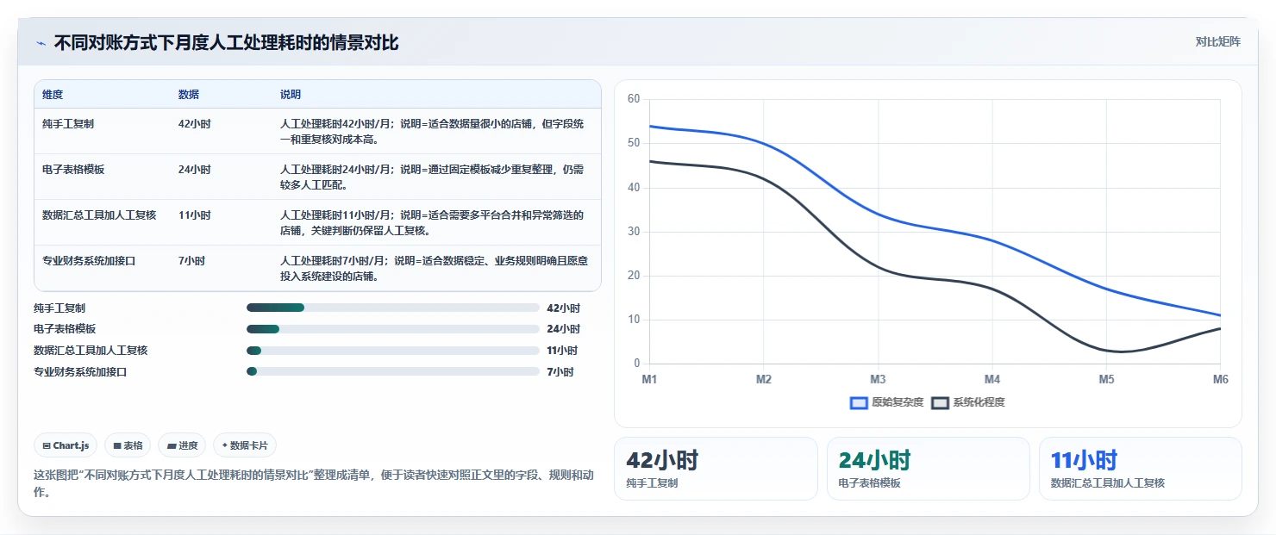This screenshot has width=1276, height=535.
Task: Click the 电子表格模板 table row label
Action: tap(73, 169)
